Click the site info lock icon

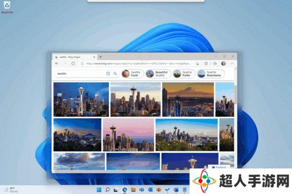(x=82, y=63)
